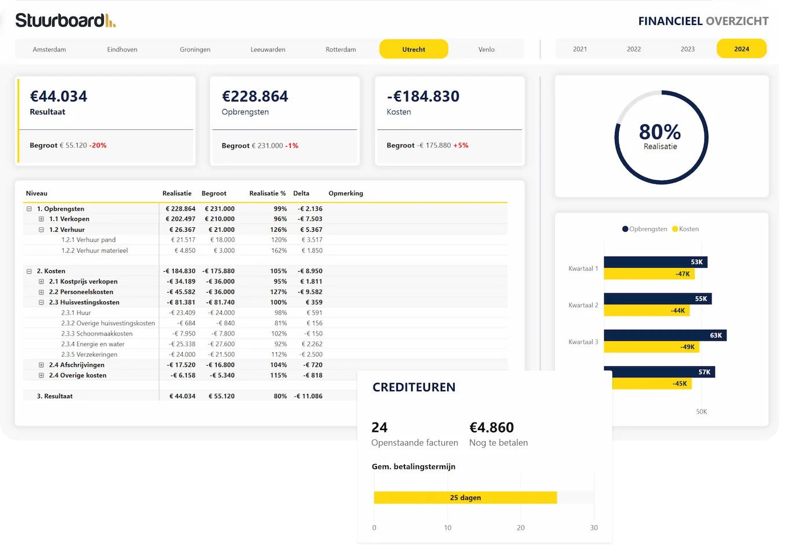Filter on year 2022
The image size is (811, 546).
pos(634,49)
